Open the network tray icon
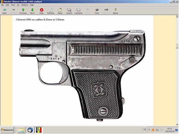179x134 pixels. click(157, 130)
